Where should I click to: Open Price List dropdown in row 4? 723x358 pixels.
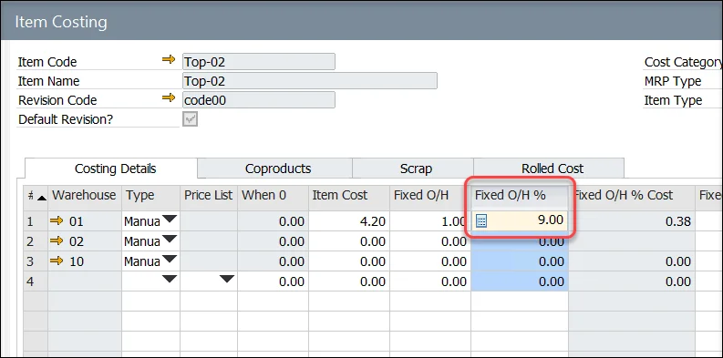pos(227,278)
